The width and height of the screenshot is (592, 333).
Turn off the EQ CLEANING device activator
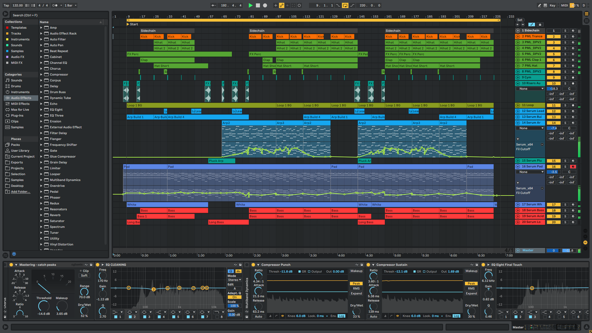(x=98, y=265)
